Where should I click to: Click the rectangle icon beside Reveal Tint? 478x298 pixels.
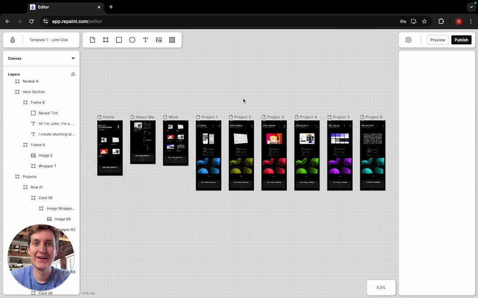[x=33, y=113]
